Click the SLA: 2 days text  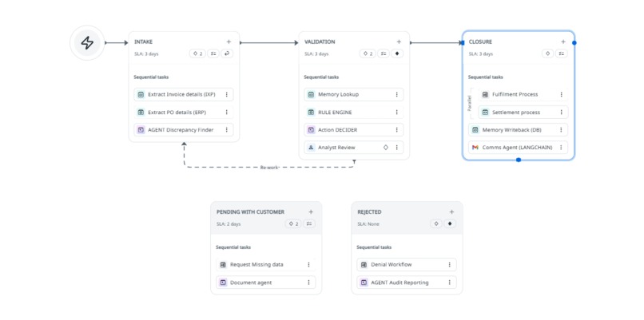229,224
